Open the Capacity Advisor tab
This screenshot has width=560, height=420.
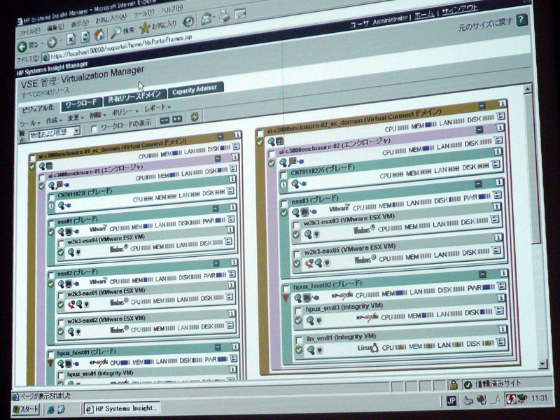coord(195,90)
